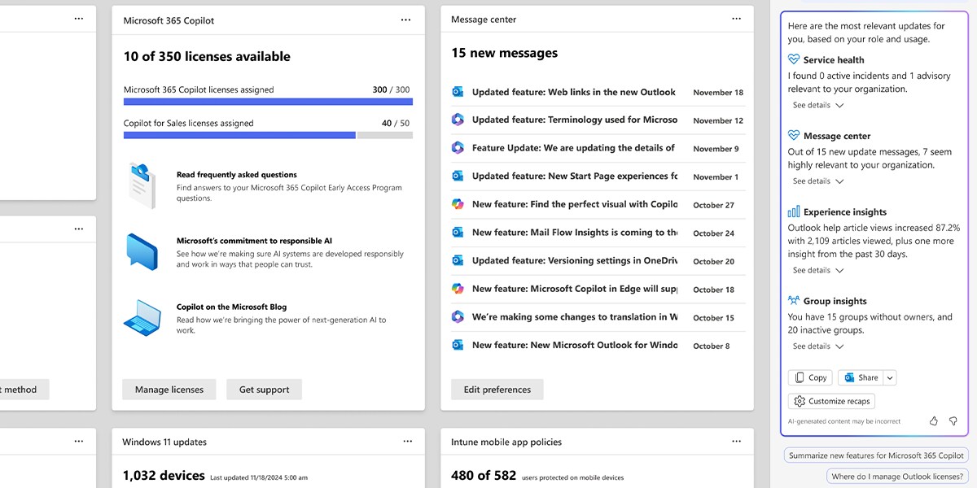Click the responsible AI chat bubble icon
The height and width of the screenshot is (488, 977).
tap(142, 251)
